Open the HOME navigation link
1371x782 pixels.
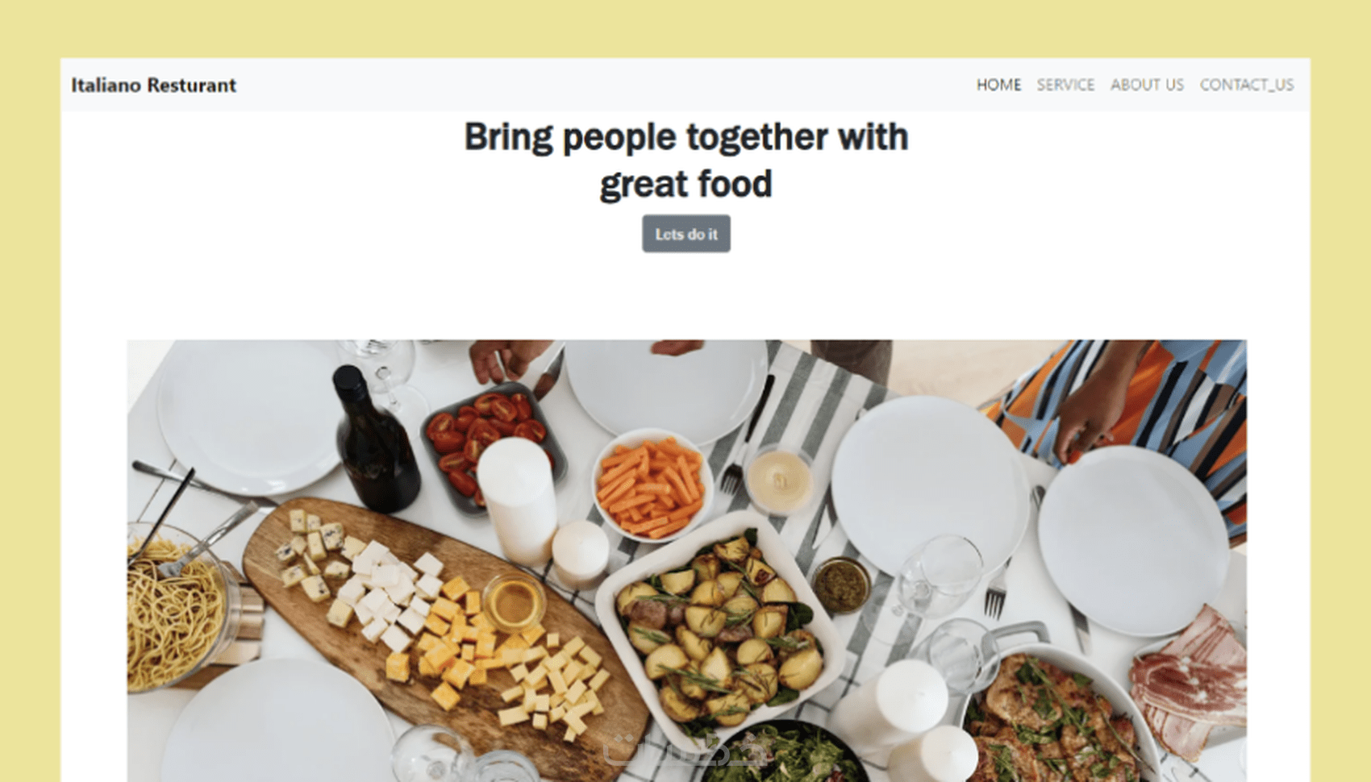tap(998, 85)
